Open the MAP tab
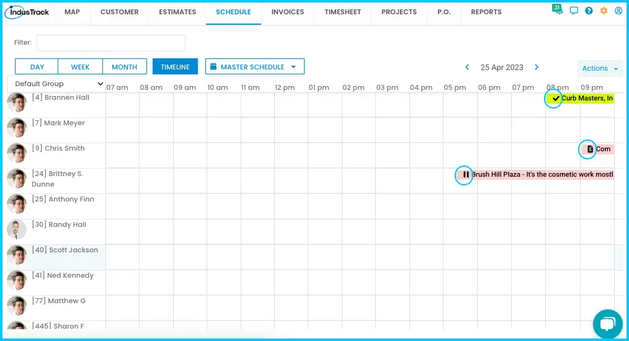629x341 pixels. tap(72, 12)
